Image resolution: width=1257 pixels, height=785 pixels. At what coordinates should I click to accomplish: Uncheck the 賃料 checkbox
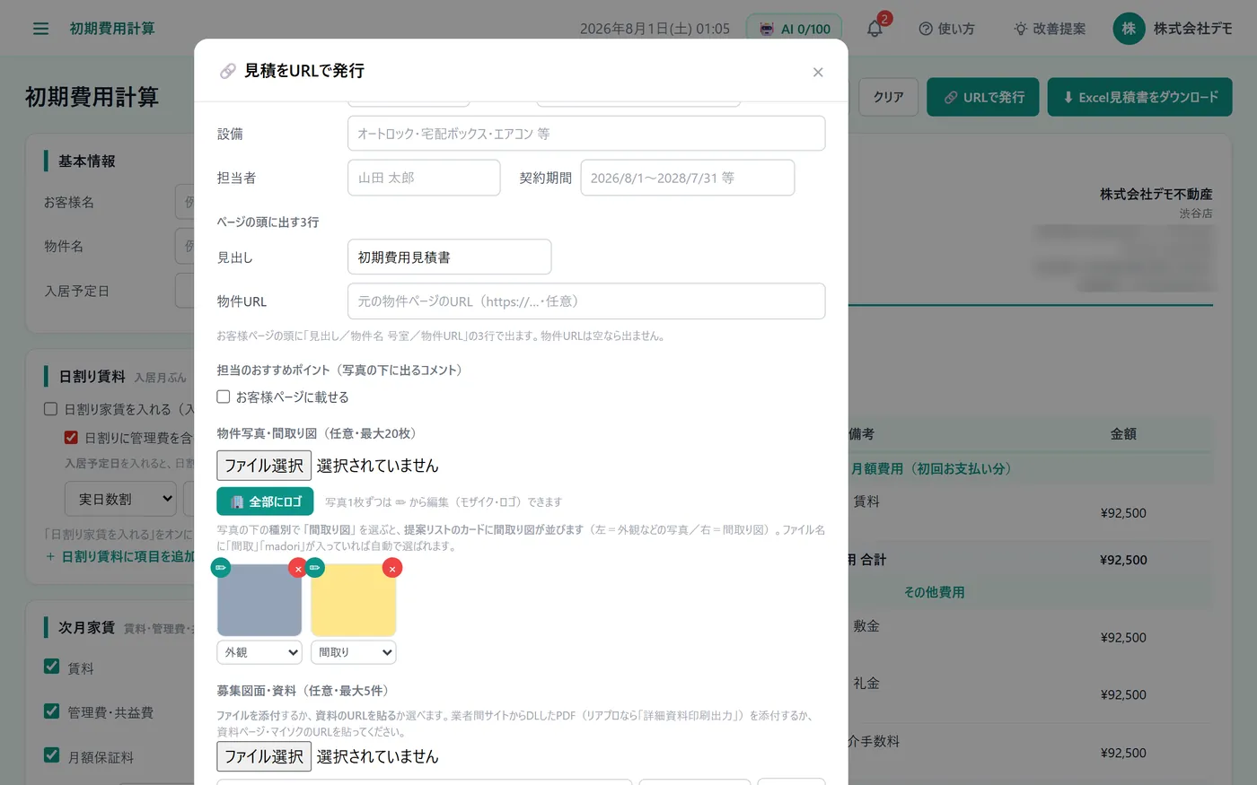52,667
